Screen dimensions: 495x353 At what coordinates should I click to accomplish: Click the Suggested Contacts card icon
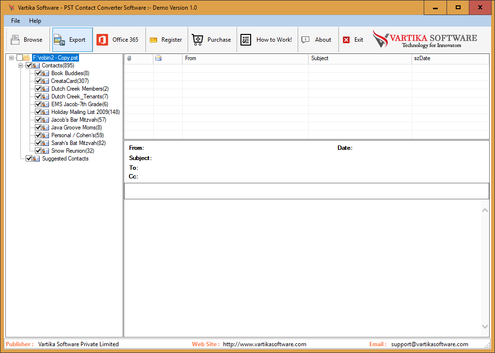point(36,159)
